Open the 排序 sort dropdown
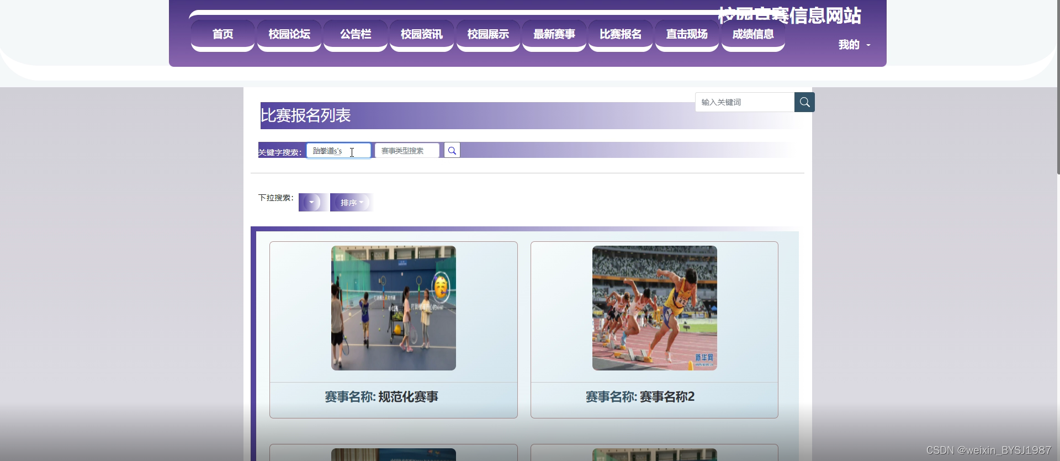Screen dimensions: 1060x461 point(351,203)
